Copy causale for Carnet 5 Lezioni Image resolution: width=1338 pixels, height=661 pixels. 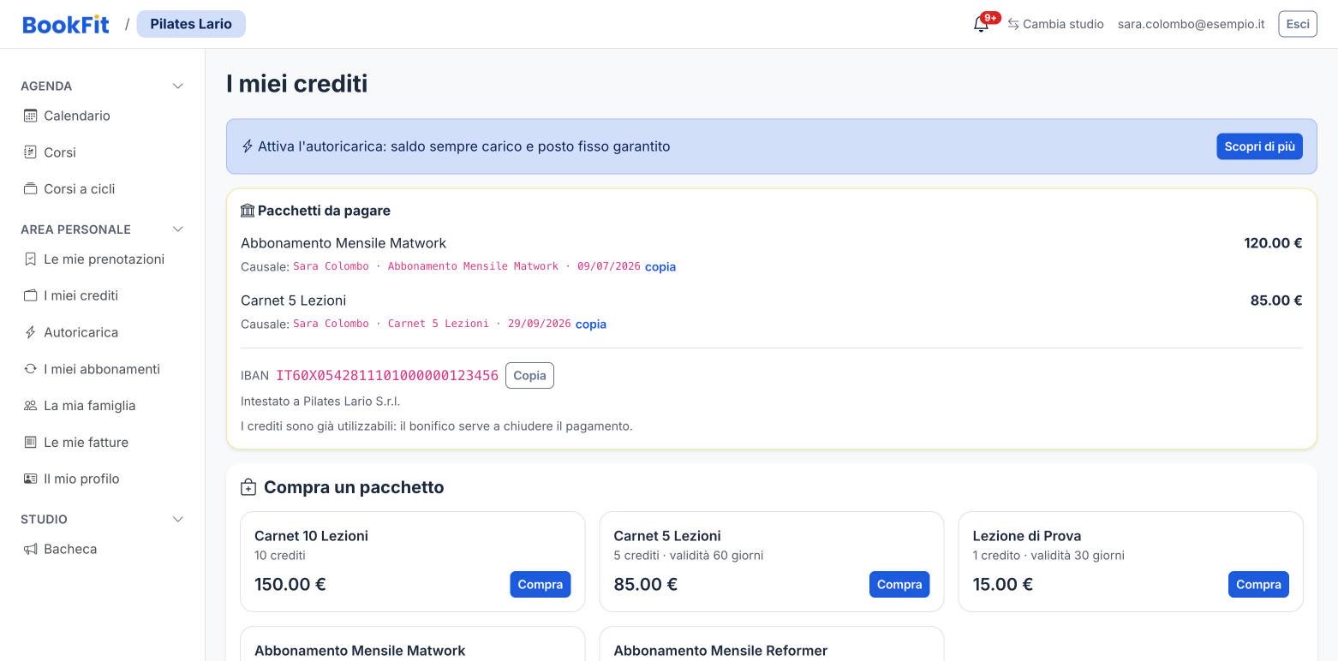[591, 324]
